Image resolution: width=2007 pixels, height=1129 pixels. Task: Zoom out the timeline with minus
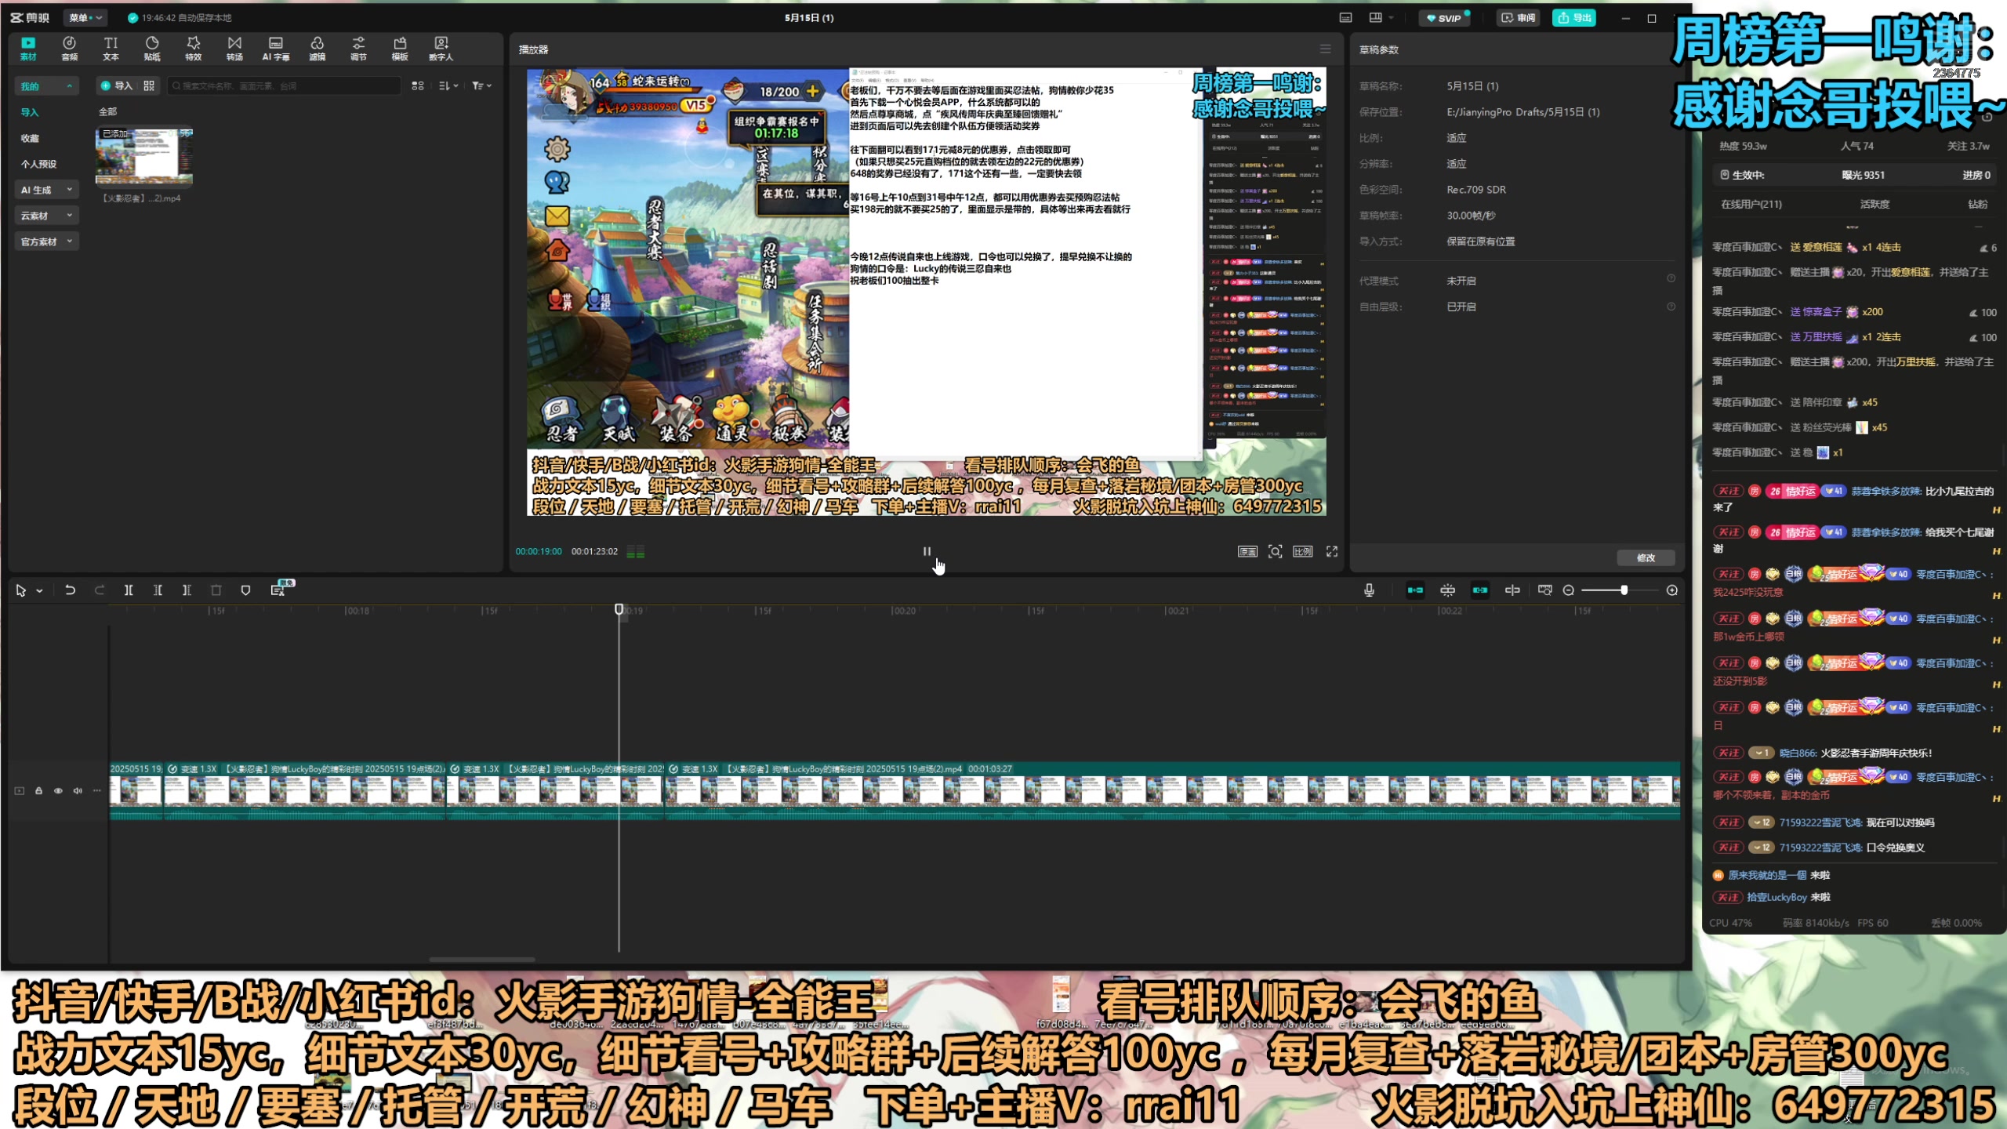[1569, 590]
